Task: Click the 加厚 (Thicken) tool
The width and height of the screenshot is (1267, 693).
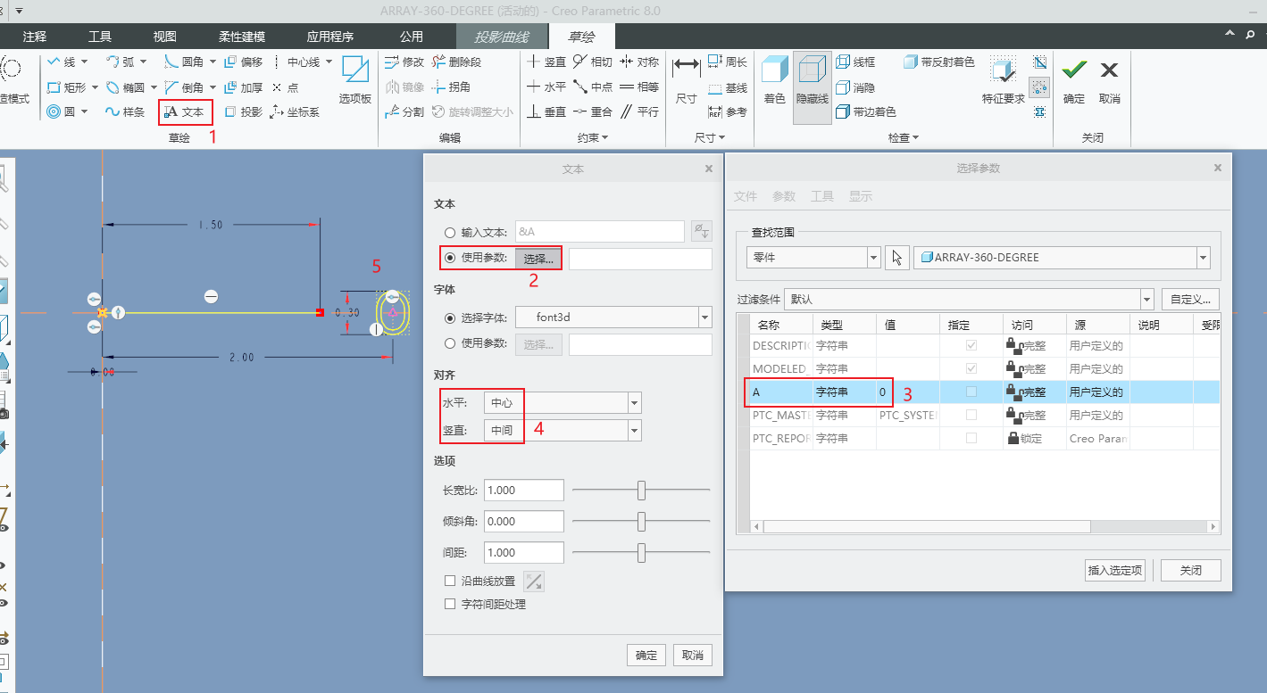Action: coord(243,87)
